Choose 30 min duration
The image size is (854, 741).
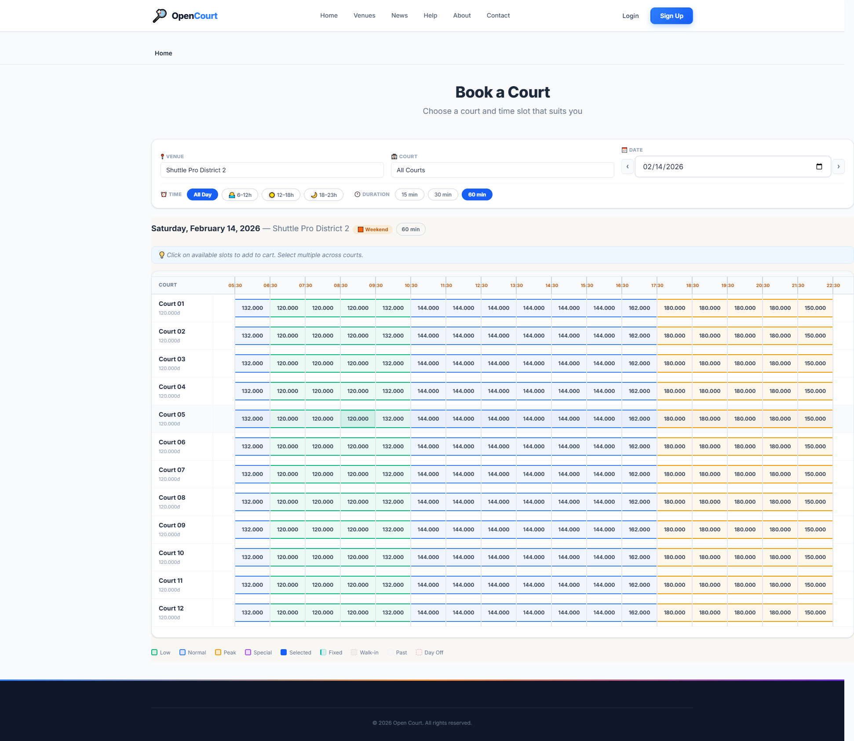coord(442,195)
